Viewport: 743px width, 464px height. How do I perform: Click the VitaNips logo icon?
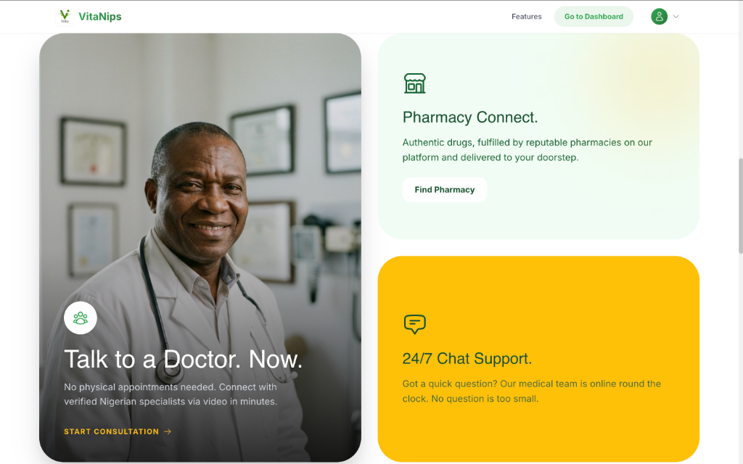tap(65, 17)
